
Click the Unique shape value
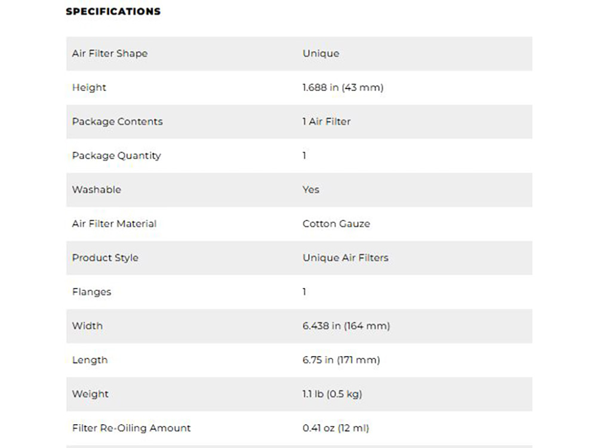[321, 53]
